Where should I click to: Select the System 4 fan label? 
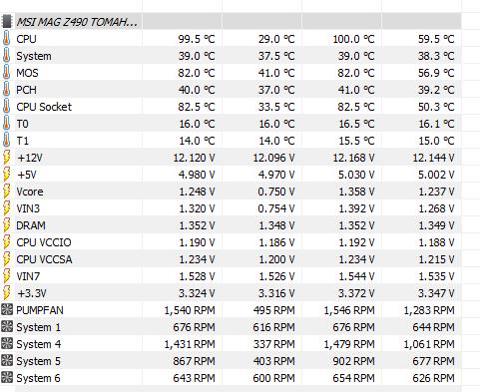pos(39,344)
